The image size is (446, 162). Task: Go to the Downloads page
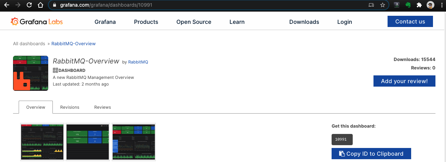pos(304,22)
